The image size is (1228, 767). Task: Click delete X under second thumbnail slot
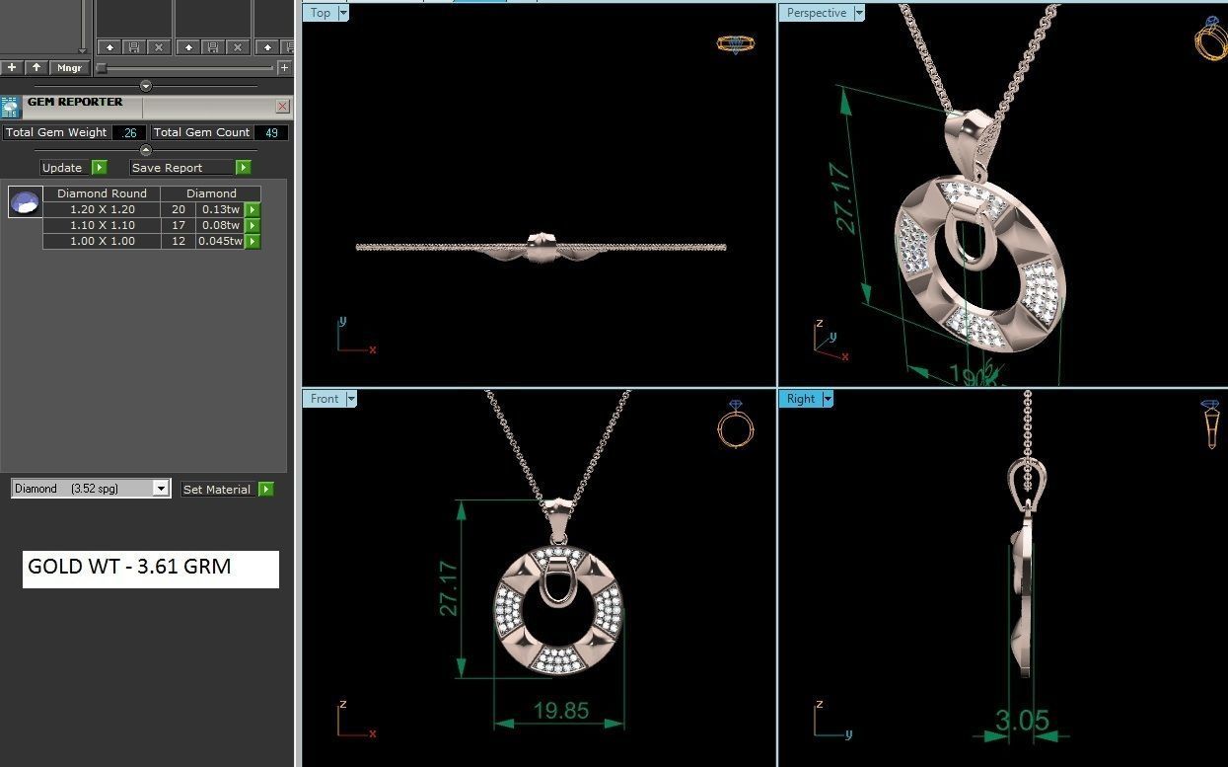(237, 47)
